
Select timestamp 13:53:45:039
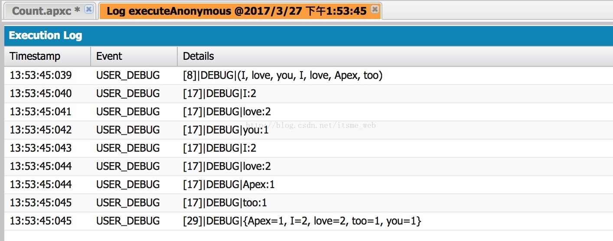pyautogui.click(x=41, y=75)
